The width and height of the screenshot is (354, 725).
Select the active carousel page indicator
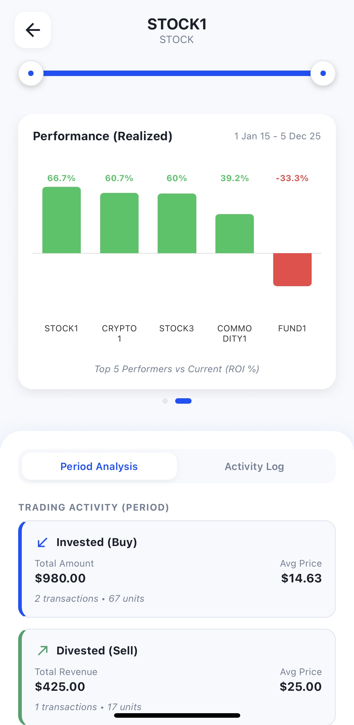183,401
